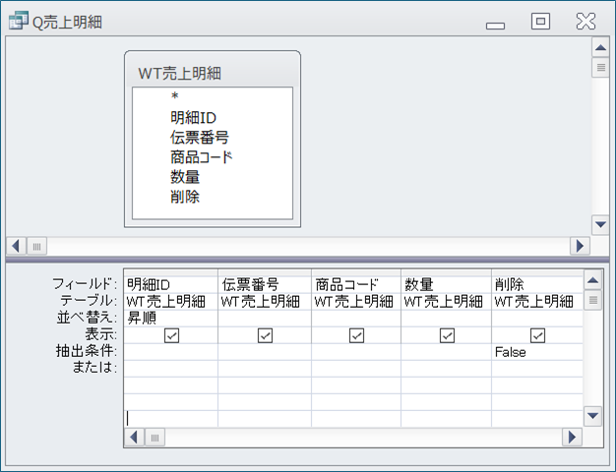Click left arrow of table pane horizontal scrollbar
Image resolution: width=616 pixels, height=472 pixels.
(x=16, y=246)
